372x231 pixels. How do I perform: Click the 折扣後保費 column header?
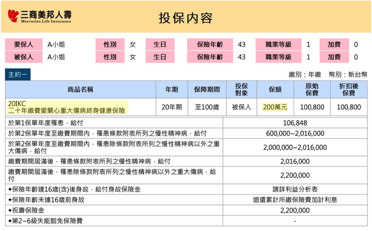(349, 89)
